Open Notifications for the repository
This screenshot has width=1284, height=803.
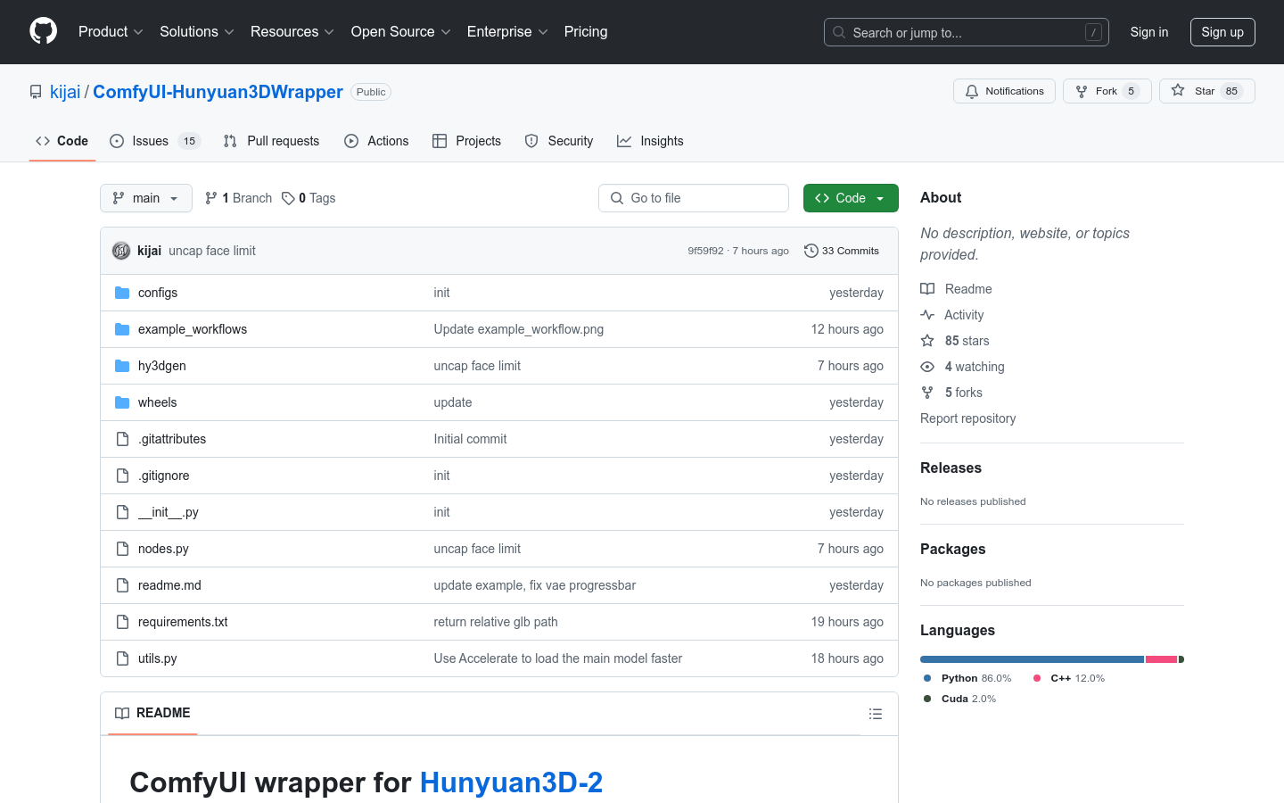click(x=1005, y=91)
